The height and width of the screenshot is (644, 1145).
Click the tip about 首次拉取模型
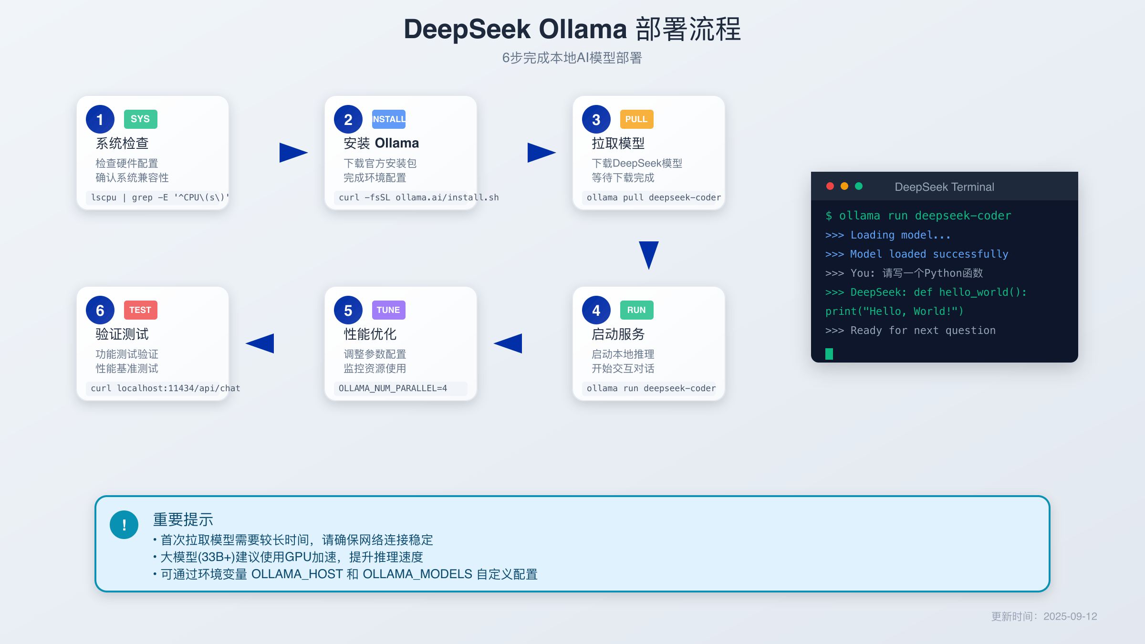(x=293, y=540)
